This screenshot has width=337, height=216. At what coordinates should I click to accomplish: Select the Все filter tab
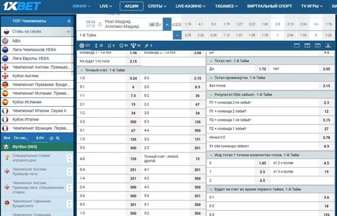tap(7, 138)
